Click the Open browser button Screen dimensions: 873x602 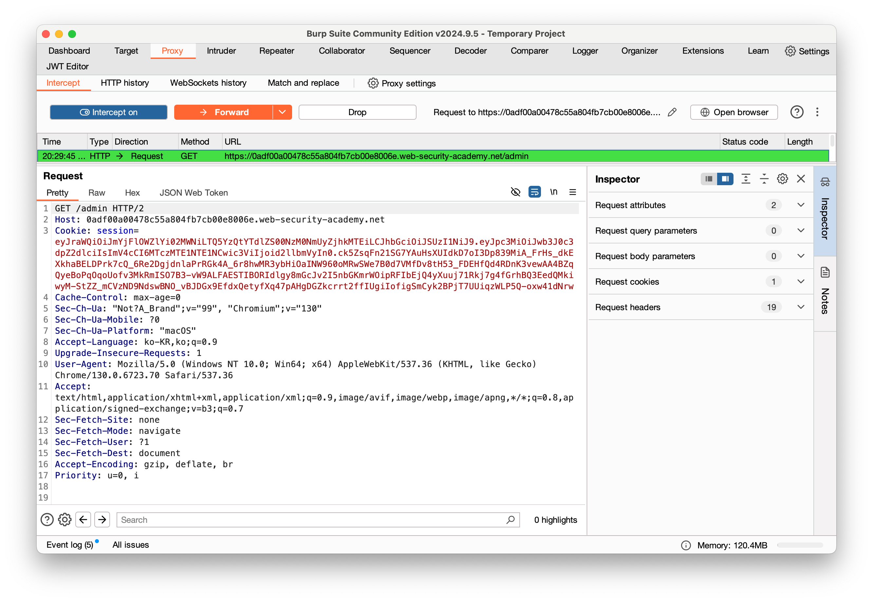pyautogui.click(x=734, y=112)
